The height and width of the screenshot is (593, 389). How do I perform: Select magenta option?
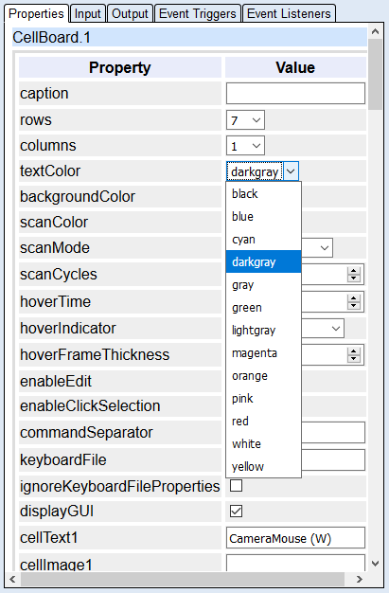click(263, 352)
